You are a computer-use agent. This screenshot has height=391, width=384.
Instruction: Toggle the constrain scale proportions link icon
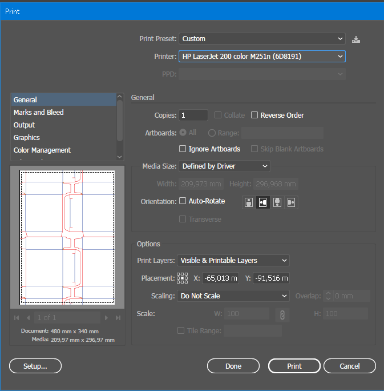coord(281,314)
